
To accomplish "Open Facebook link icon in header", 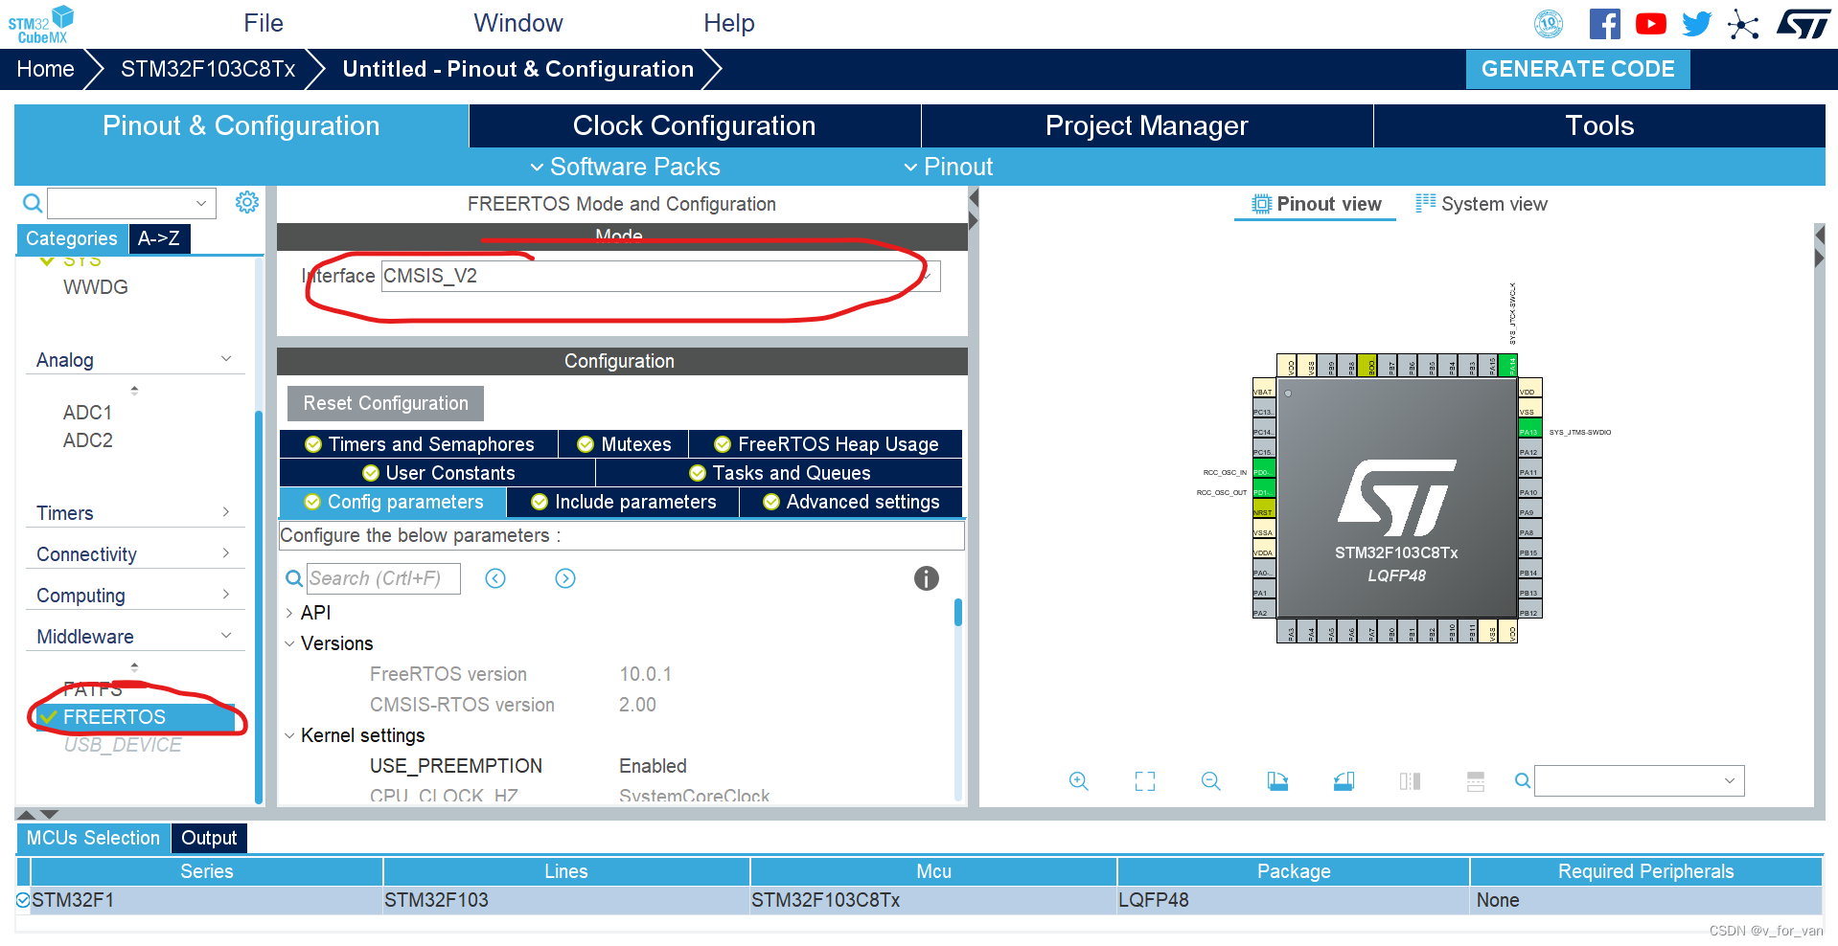I will click(x=1604, y=24).
